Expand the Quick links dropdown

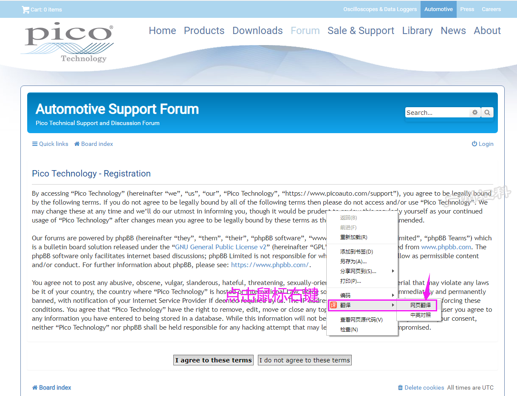50,144
